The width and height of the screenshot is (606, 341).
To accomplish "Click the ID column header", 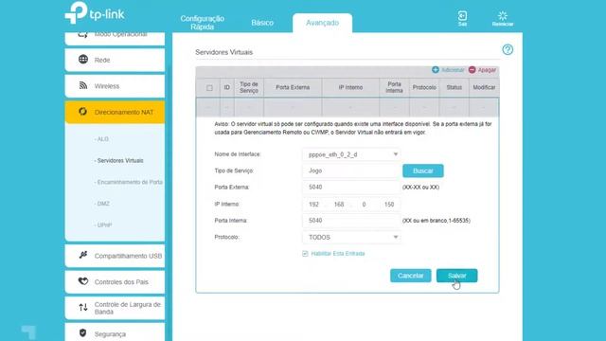I will pyautogui.click(x=227, y=87).
